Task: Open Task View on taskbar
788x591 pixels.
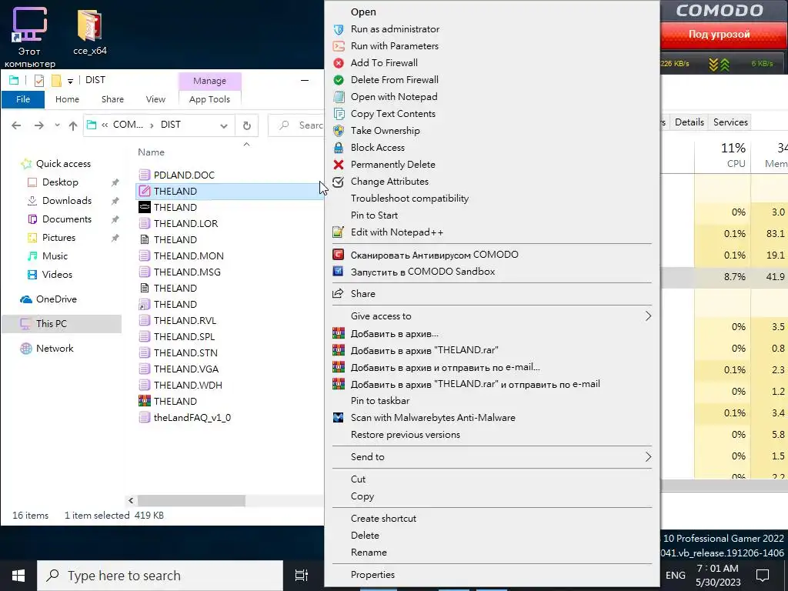Action: coord(301,576)
